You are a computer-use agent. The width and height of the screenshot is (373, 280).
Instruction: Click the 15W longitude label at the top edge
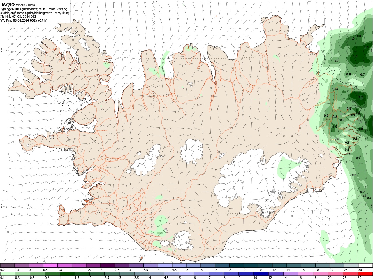point(308,1)
